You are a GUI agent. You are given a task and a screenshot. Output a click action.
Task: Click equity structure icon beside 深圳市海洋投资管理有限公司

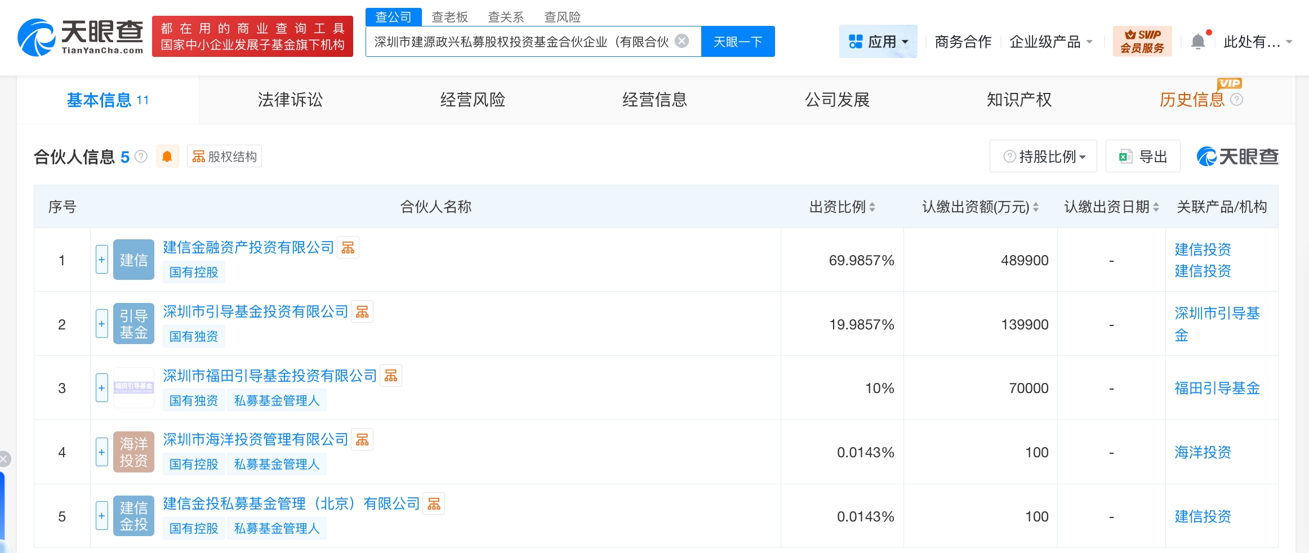tap(362, 440)
